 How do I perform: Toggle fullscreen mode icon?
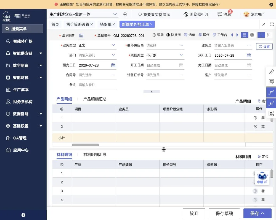pos(272,24)
